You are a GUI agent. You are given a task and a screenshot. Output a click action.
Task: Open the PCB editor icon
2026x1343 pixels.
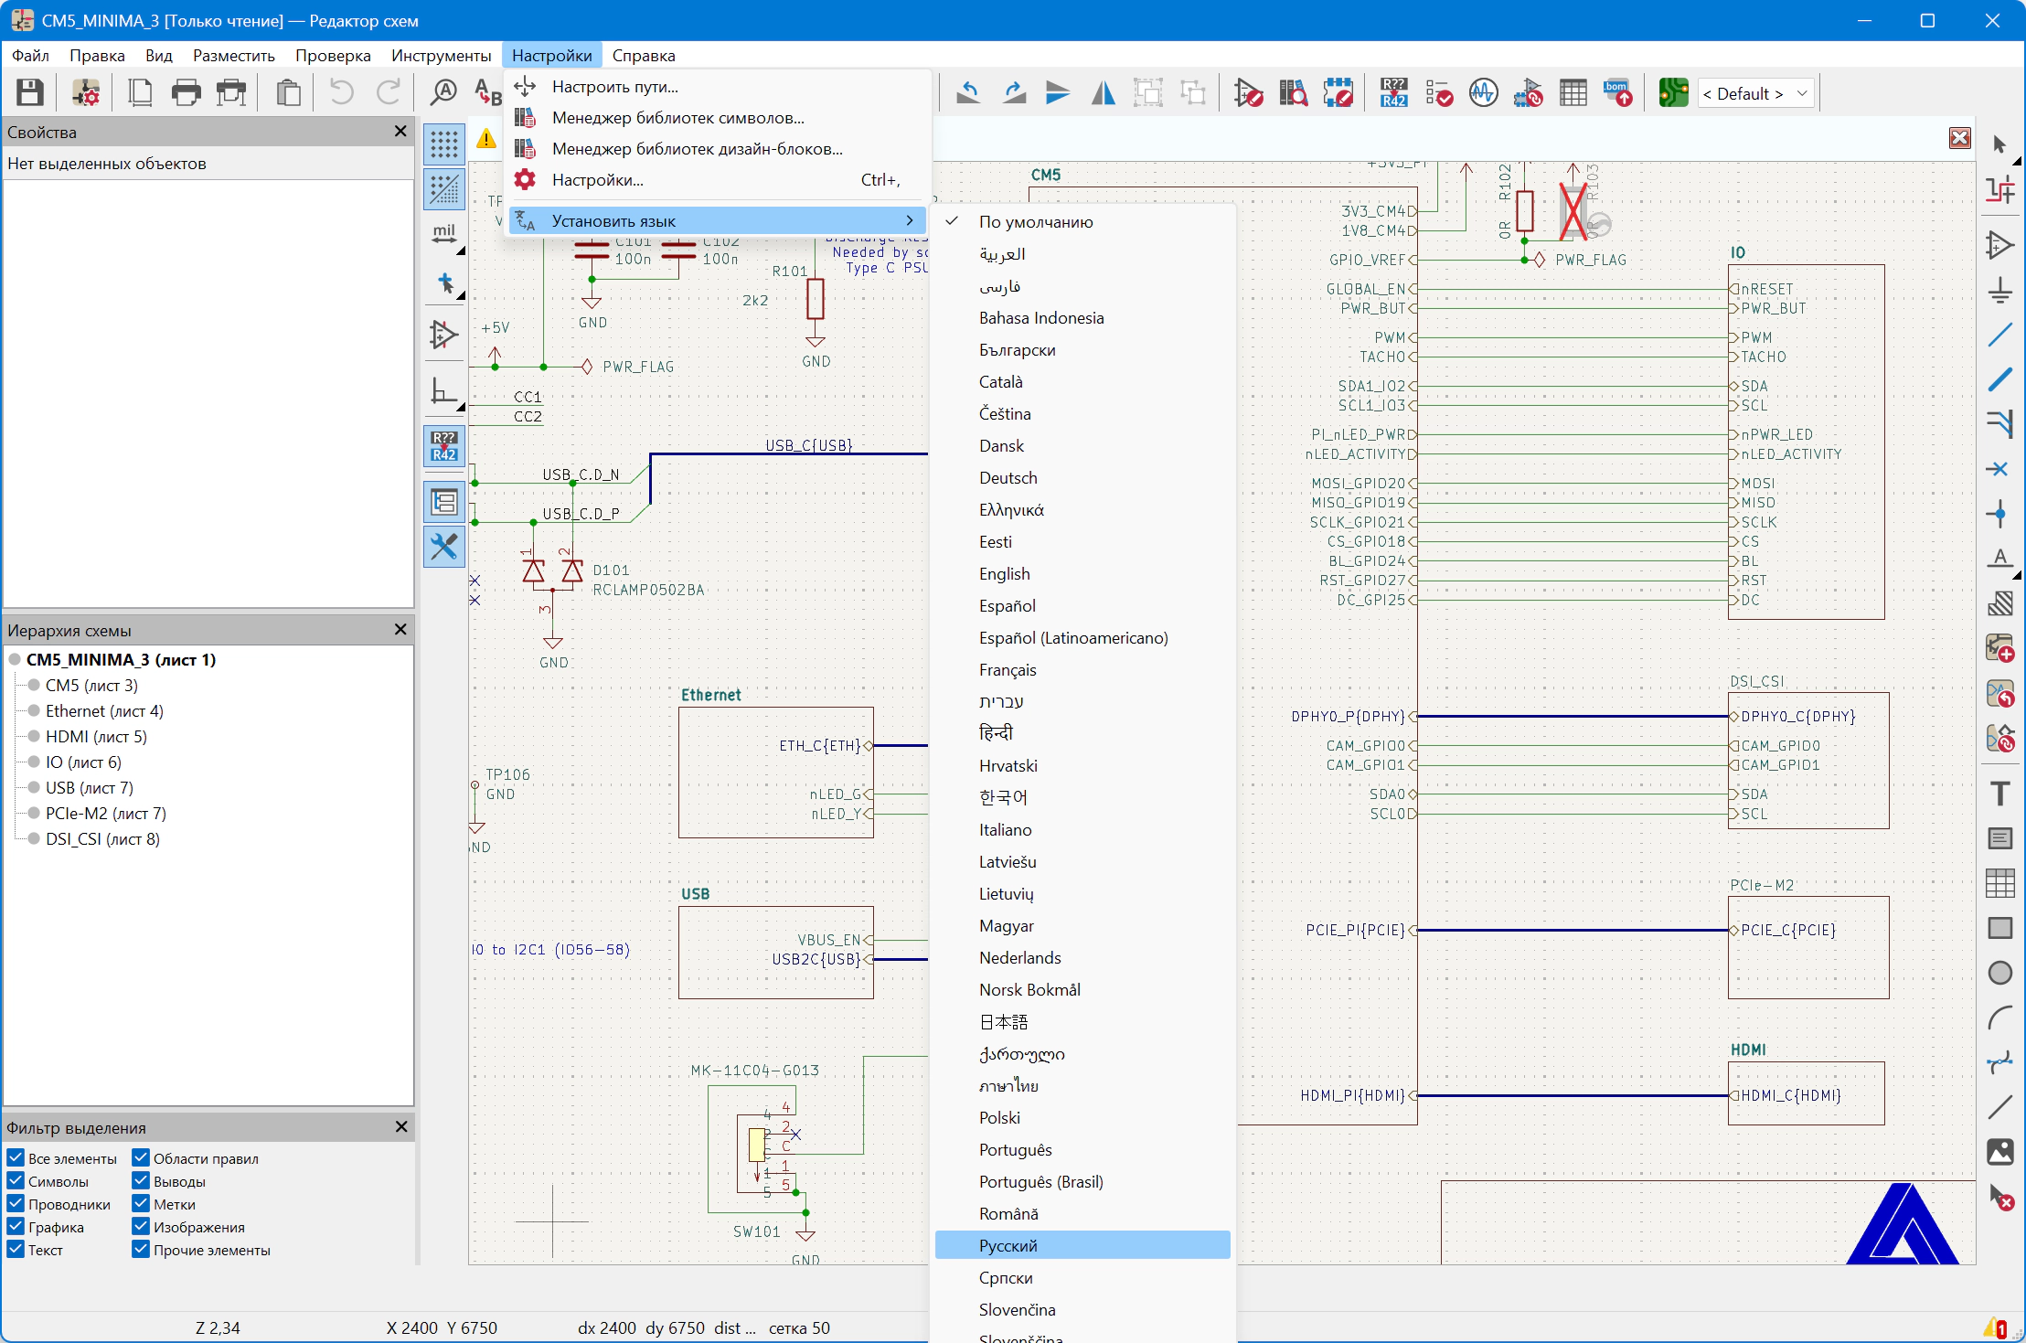click(1673, 92)
